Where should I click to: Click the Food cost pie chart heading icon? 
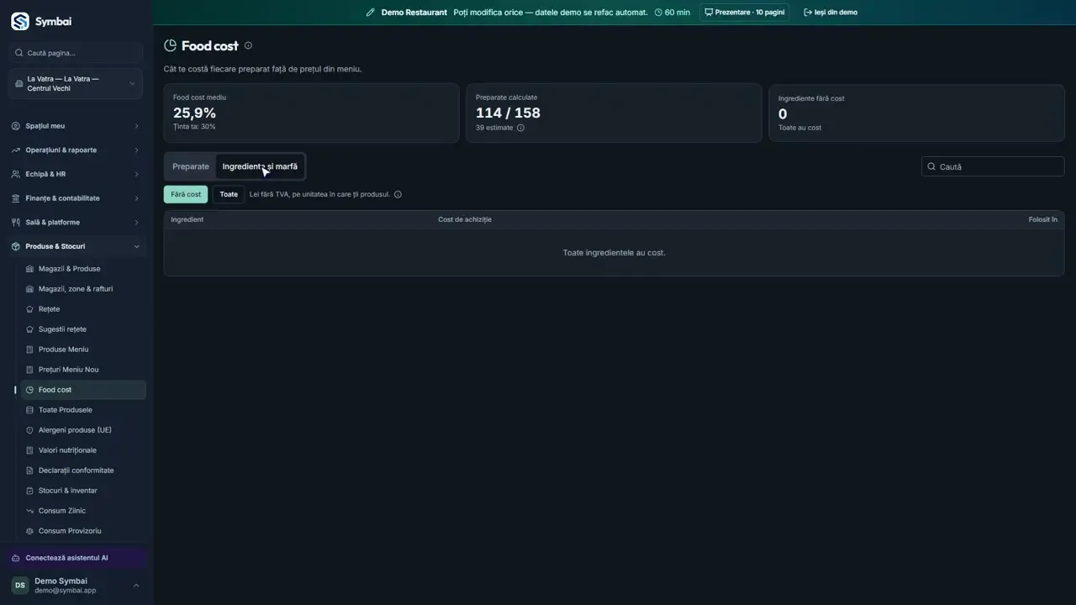171,45
